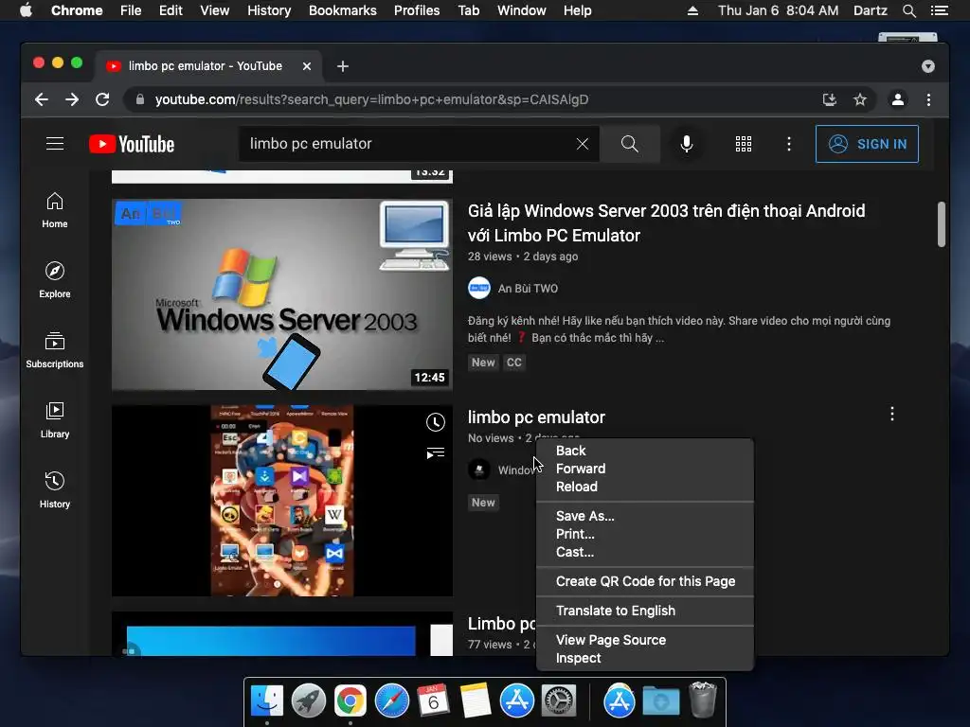The image size is (970, 727).
Task: Clear the search box with the X icon
Action: point(583,144)
